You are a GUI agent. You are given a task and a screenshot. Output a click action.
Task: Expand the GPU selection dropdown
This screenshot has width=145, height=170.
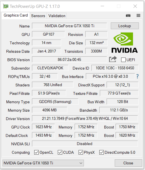tap(43, 163)
